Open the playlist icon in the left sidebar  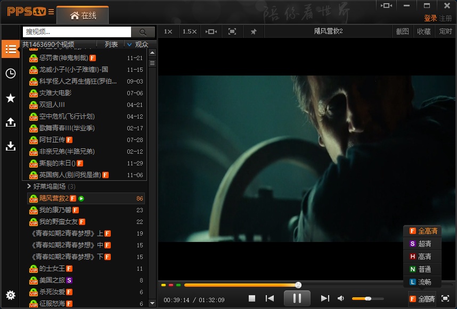(10, 49)
